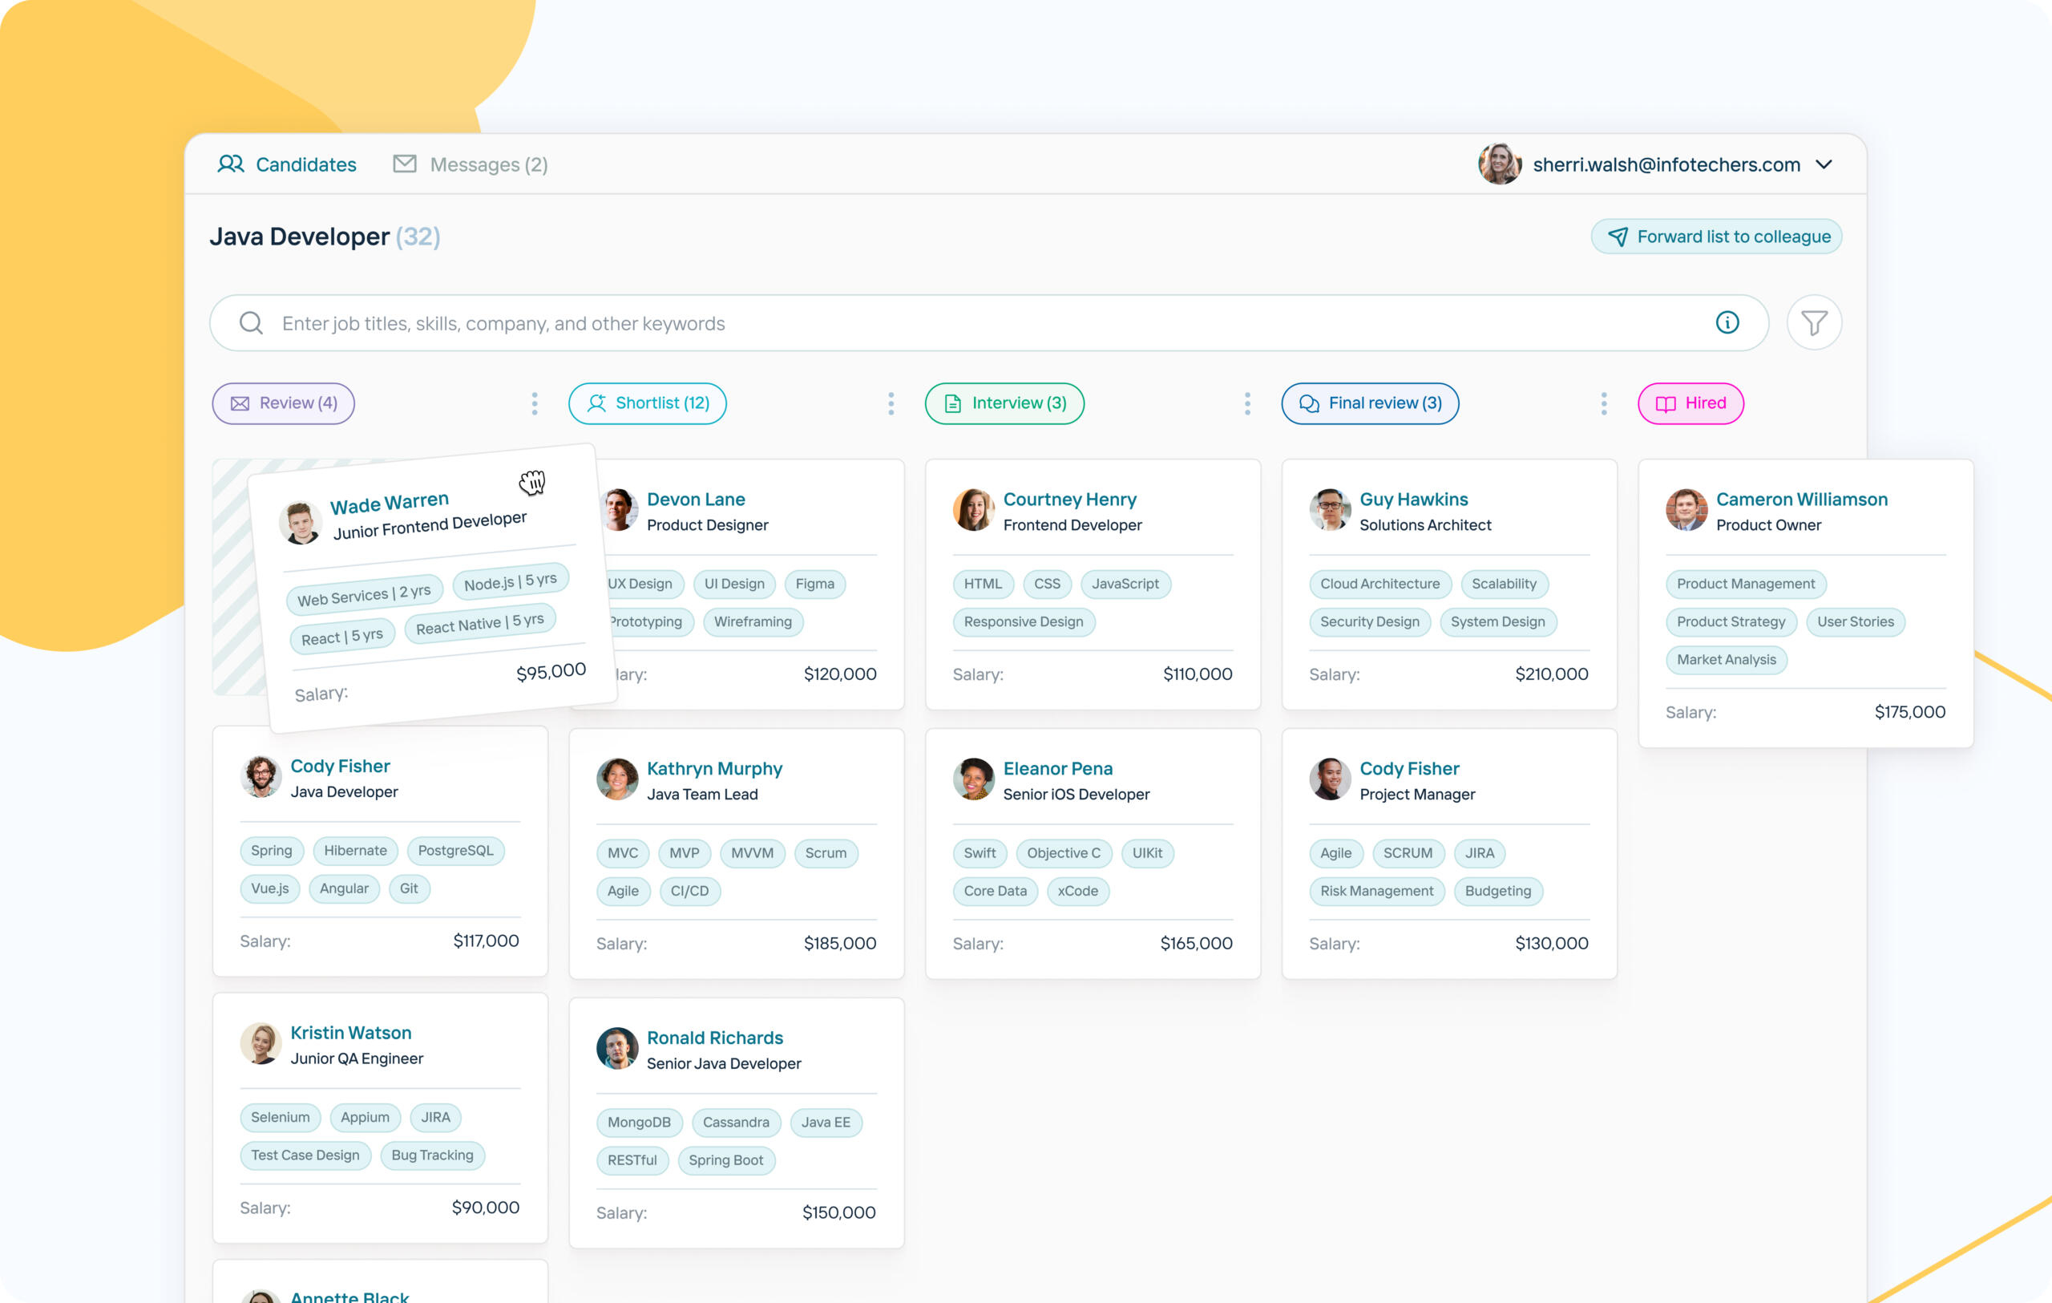Screen dimensions: 2052x1303
Task: Click Forward list to colleague button
Action: click(x=1715, y=237)
